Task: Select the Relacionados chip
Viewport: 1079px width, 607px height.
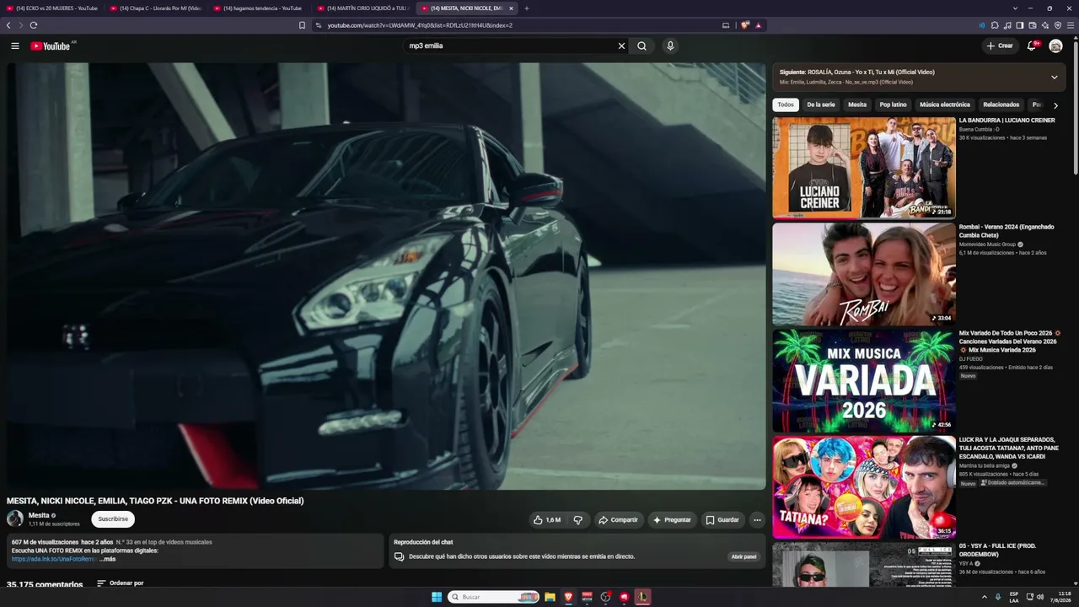Action: [x=1001, y=105]
